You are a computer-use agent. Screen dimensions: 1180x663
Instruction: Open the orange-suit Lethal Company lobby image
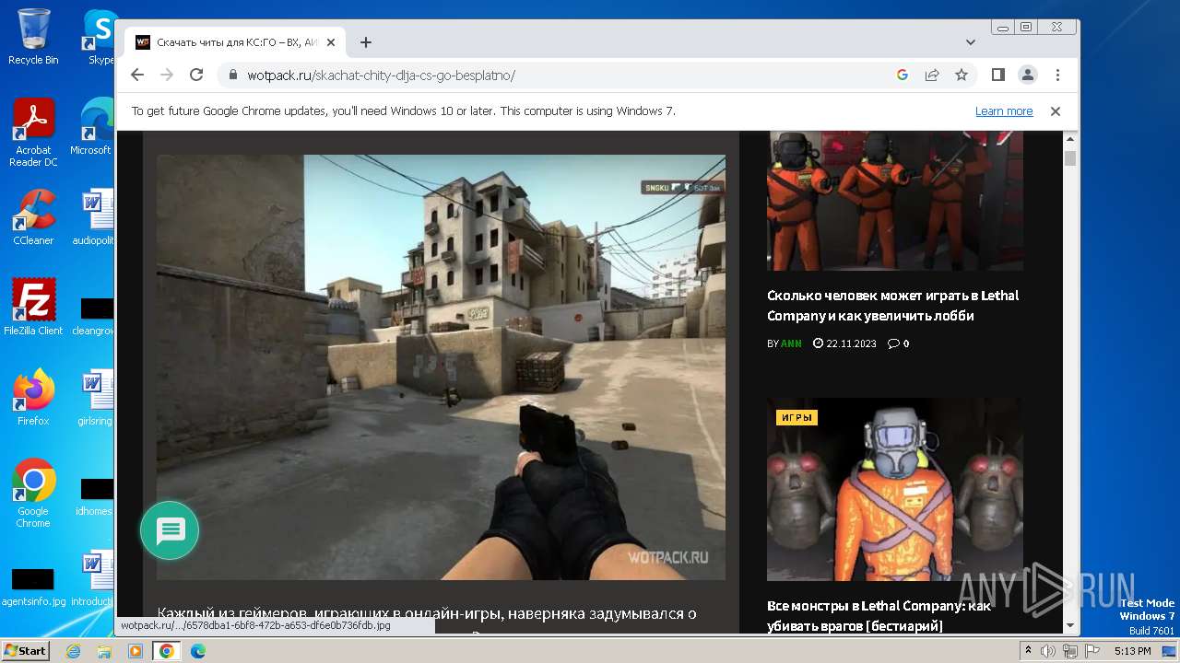pos(895,200)
